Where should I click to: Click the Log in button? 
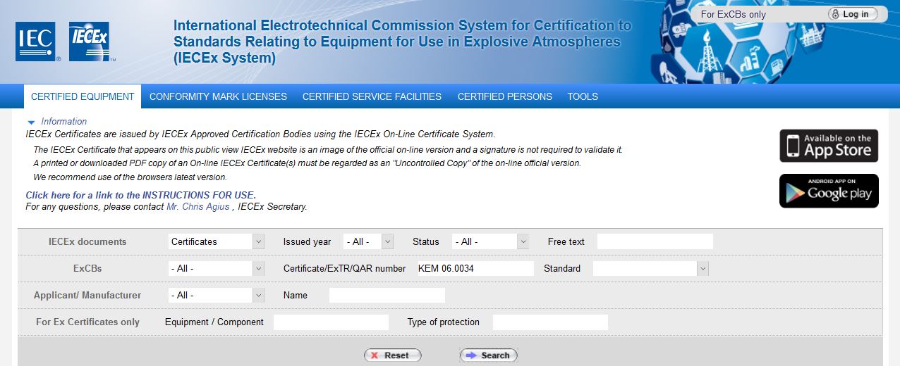point(853,14)
